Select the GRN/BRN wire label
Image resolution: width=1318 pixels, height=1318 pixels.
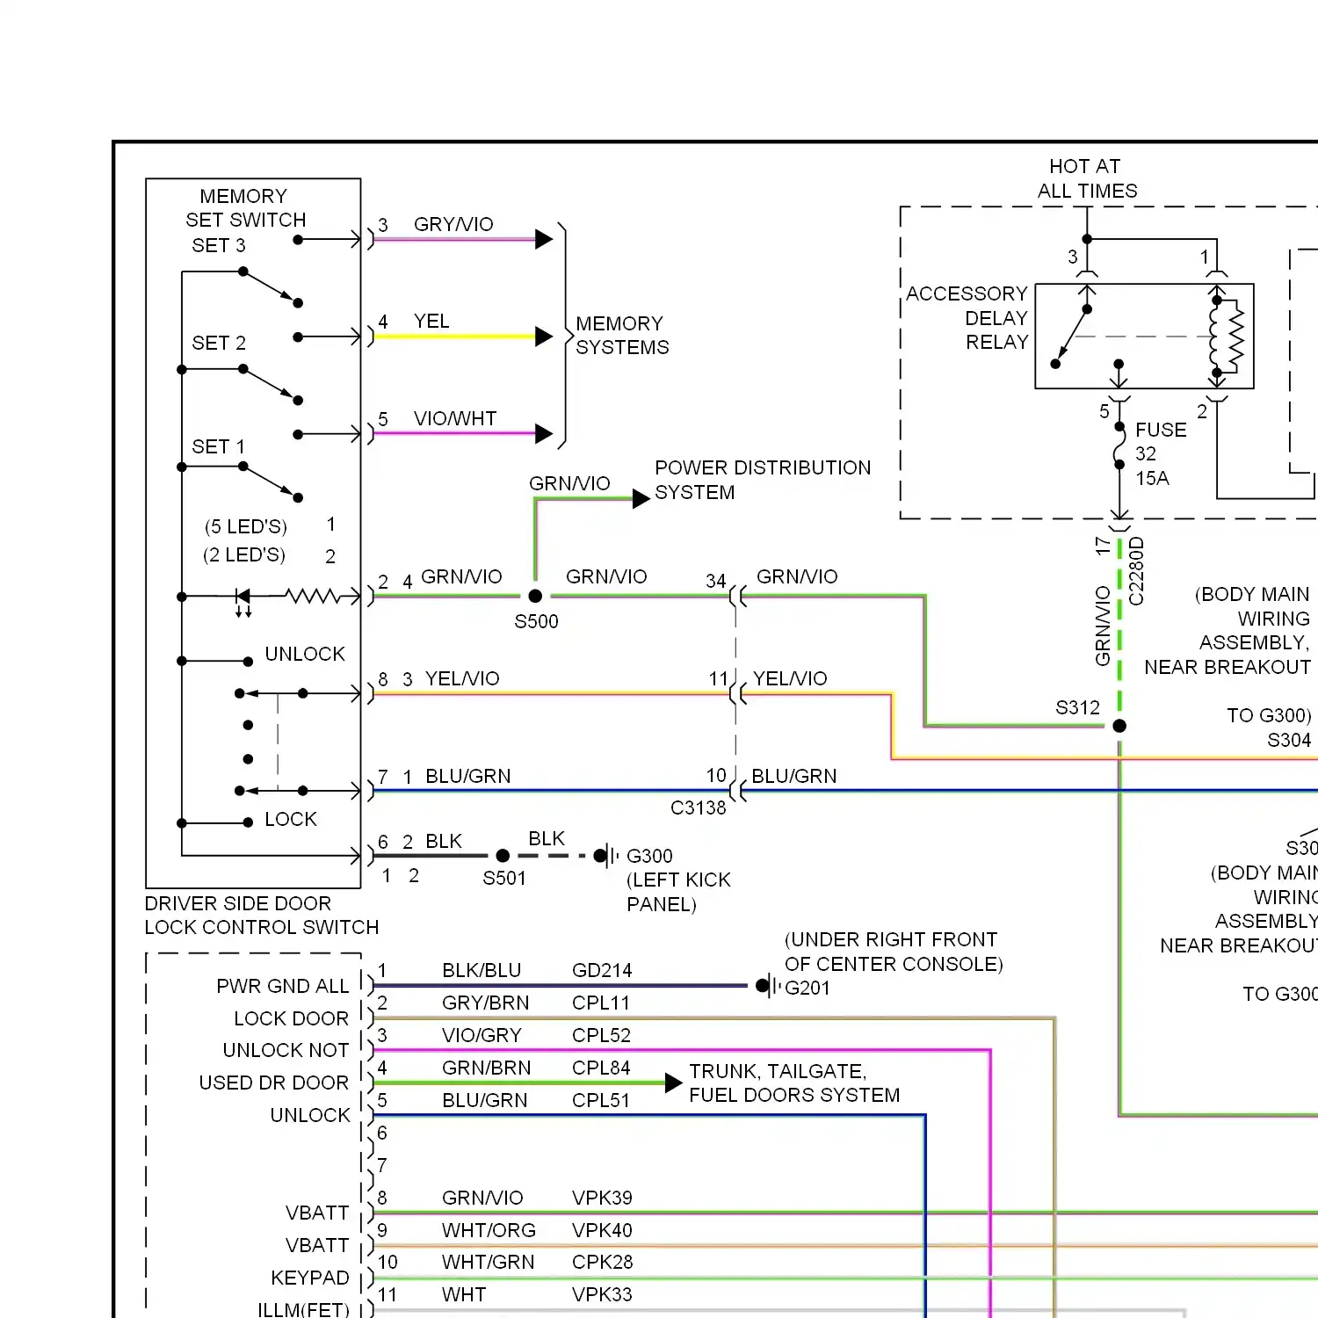click(x=486, y=1068)
